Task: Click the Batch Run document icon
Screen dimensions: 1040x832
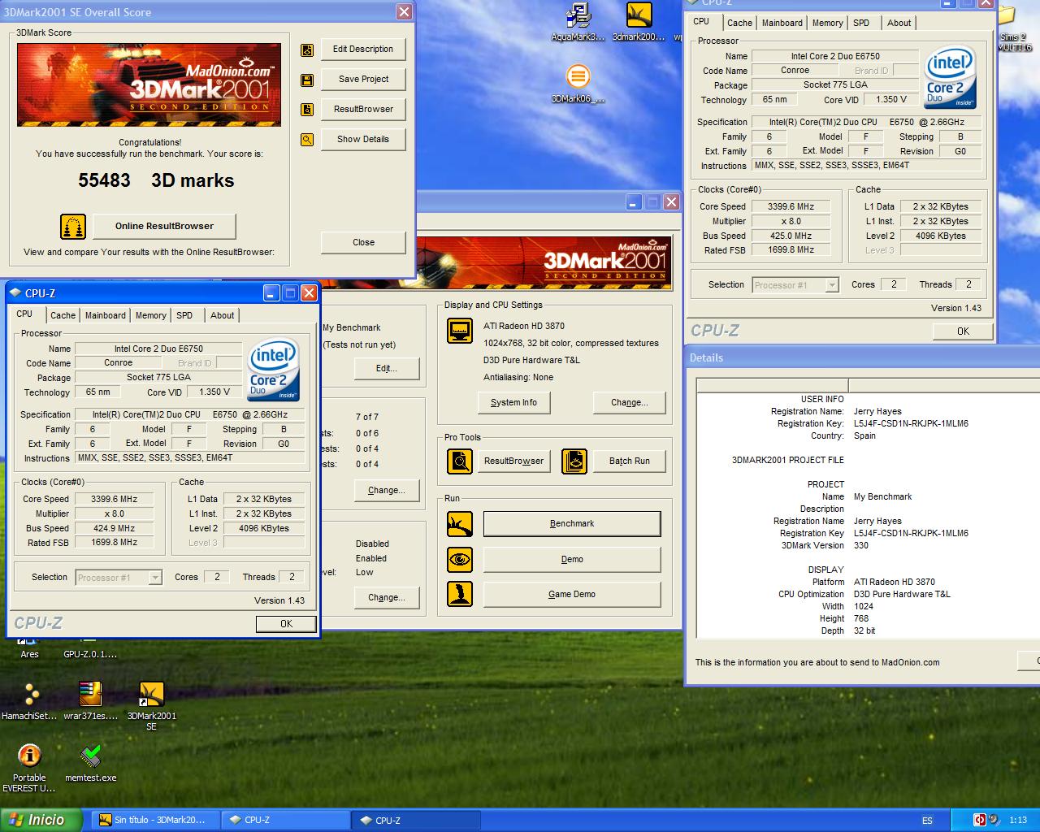Action: pyautogui.click(x=574, y=461)
